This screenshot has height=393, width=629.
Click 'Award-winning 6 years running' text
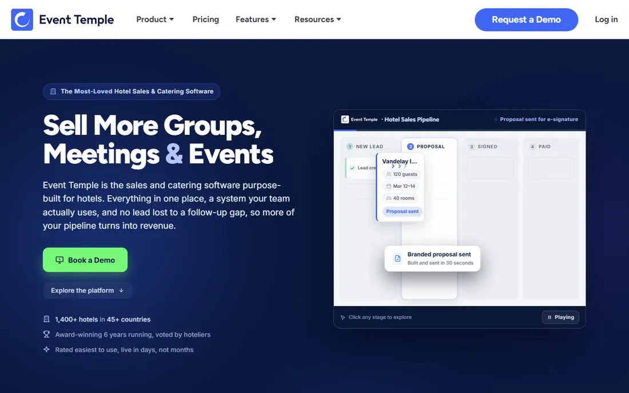133,335
